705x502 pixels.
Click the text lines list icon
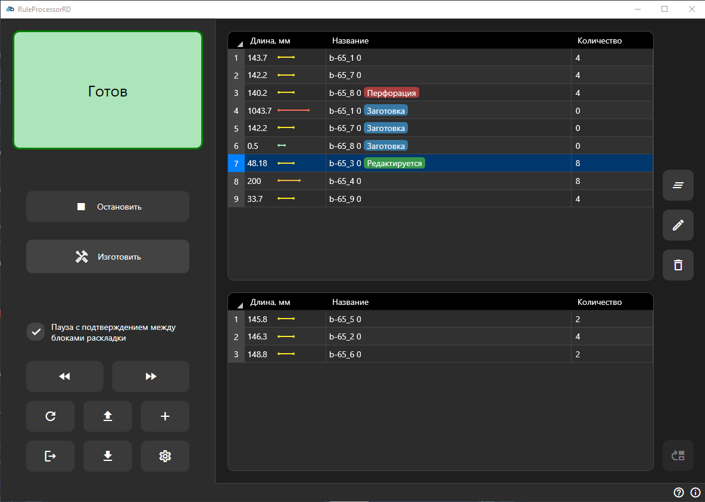678,185
